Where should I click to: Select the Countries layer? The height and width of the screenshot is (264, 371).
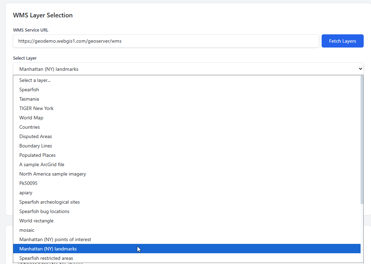pos(30,127)
